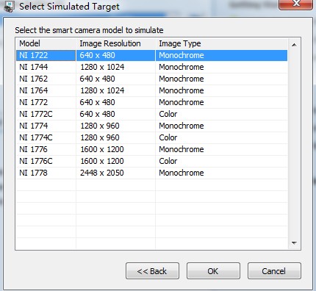Choose the NI 1762 smart camera
This screenshot has height=291, width=316.
point(152,79)
